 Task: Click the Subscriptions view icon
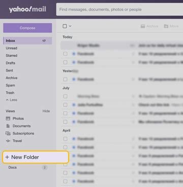(8, 133)
